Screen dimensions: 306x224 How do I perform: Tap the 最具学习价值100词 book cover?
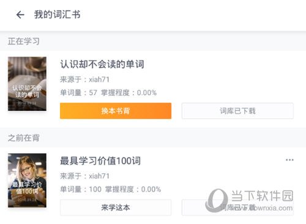click(27, 181)
